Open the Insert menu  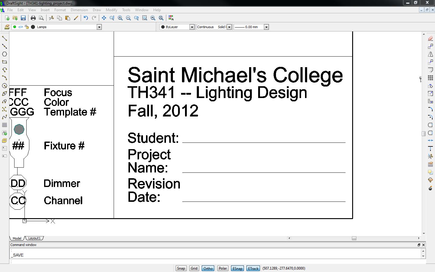(45, 10)
